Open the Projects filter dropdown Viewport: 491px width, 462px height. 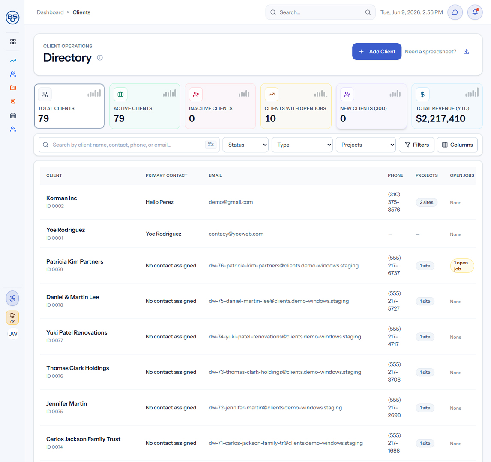tap(366, 145)
